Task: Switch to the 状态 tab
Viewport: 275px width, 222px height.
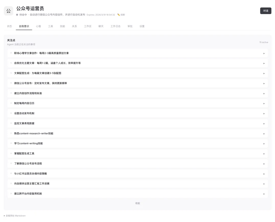Action: [9, 26]
